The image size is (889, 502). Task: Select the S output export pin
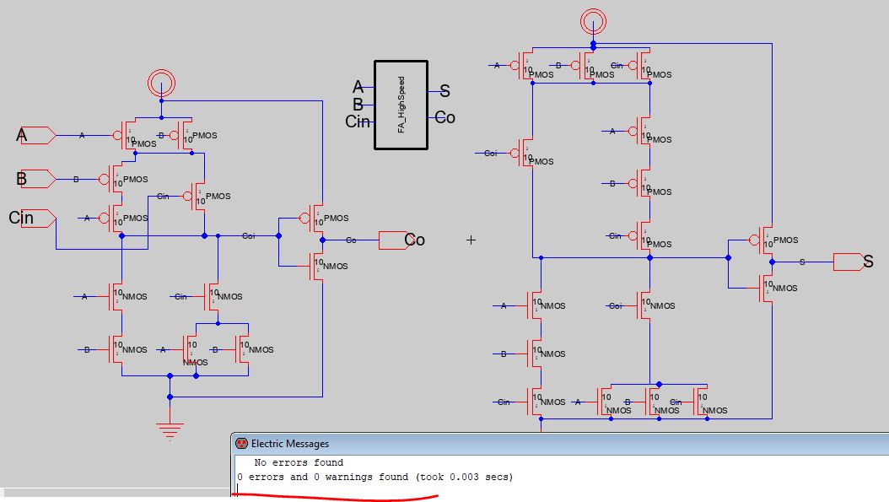(x=847, y=262)
